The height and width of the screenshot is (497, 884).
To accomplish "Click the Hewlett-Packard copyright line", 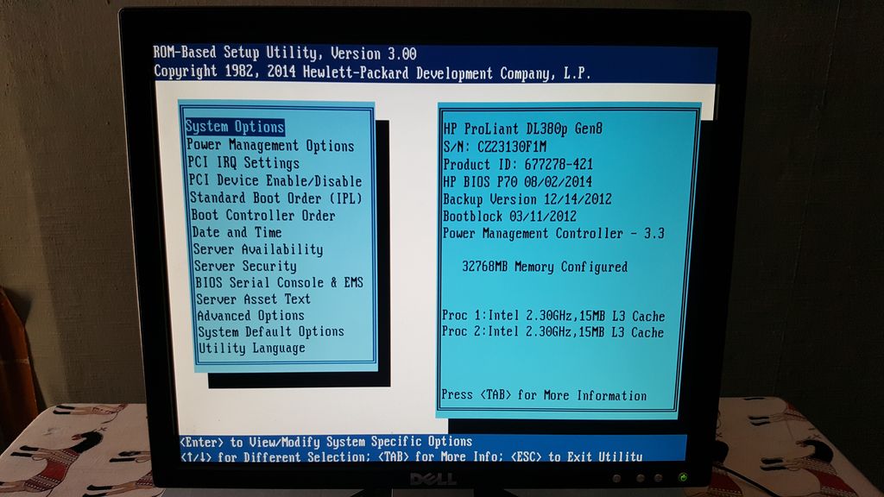I will click(372, 72).
